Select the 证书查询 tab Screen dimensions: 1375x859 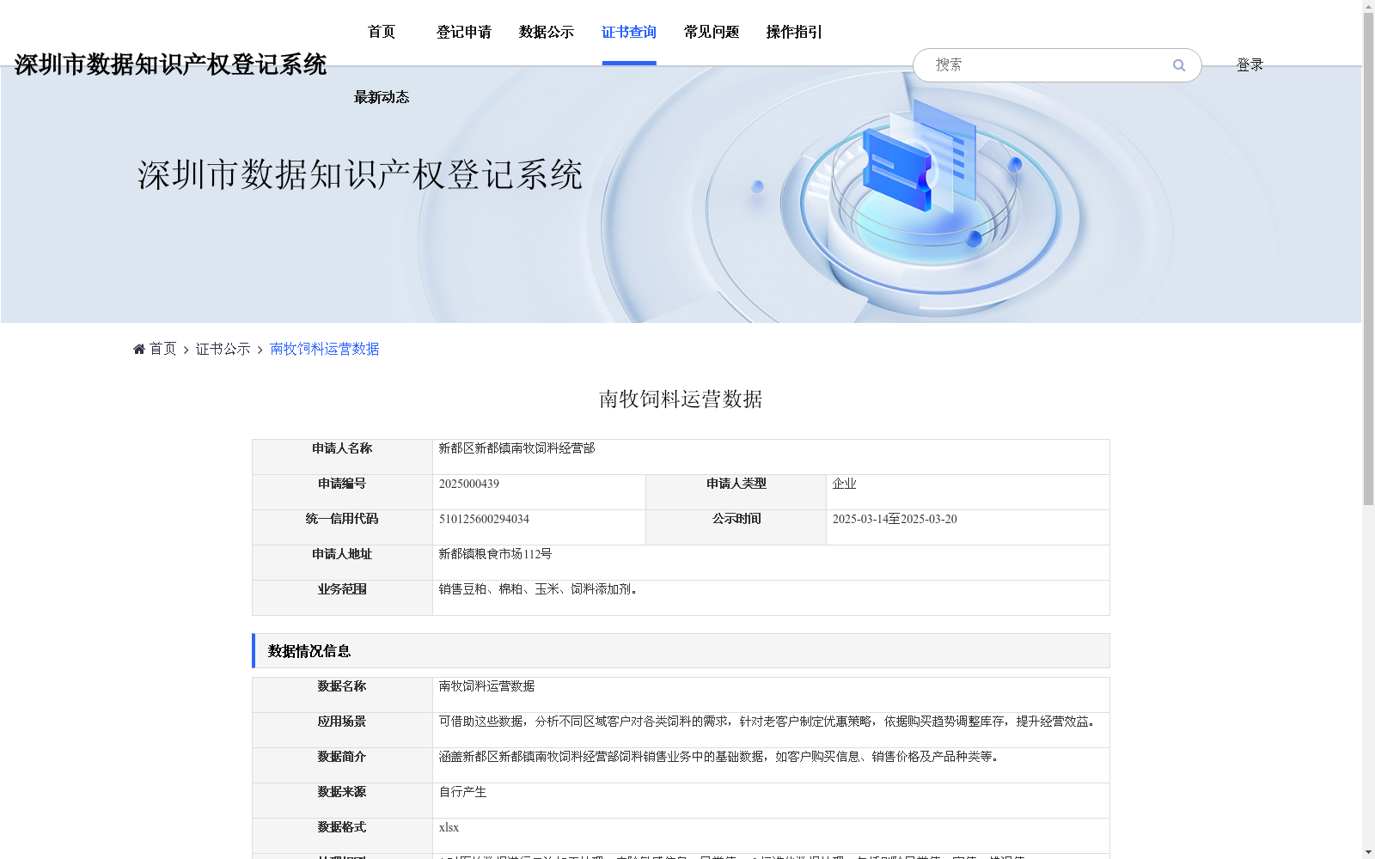(x=629, y=32)
